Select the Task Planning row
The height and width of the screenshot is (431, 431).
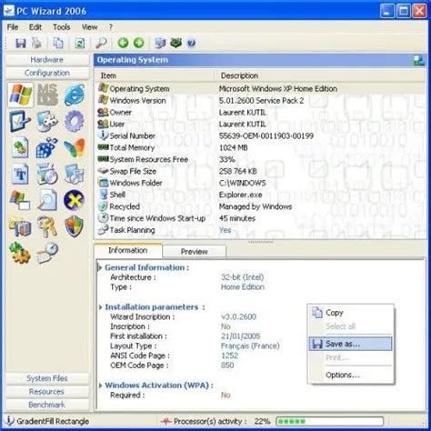click(260, 230)
